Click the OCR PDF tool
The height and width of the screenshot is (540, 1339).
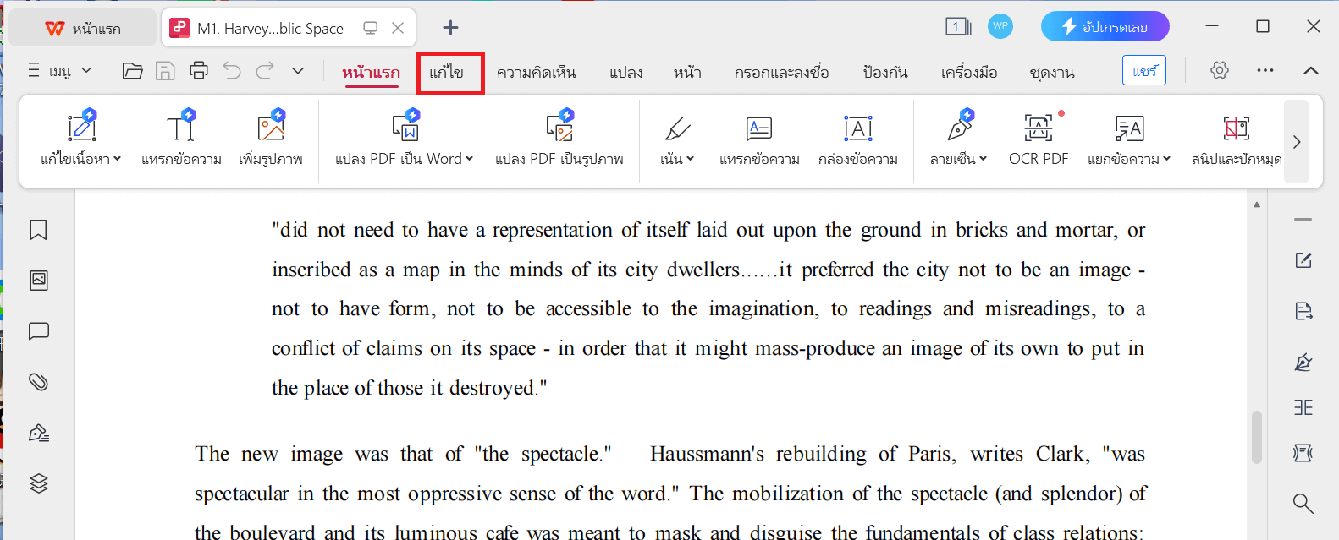click(1038, 139)
